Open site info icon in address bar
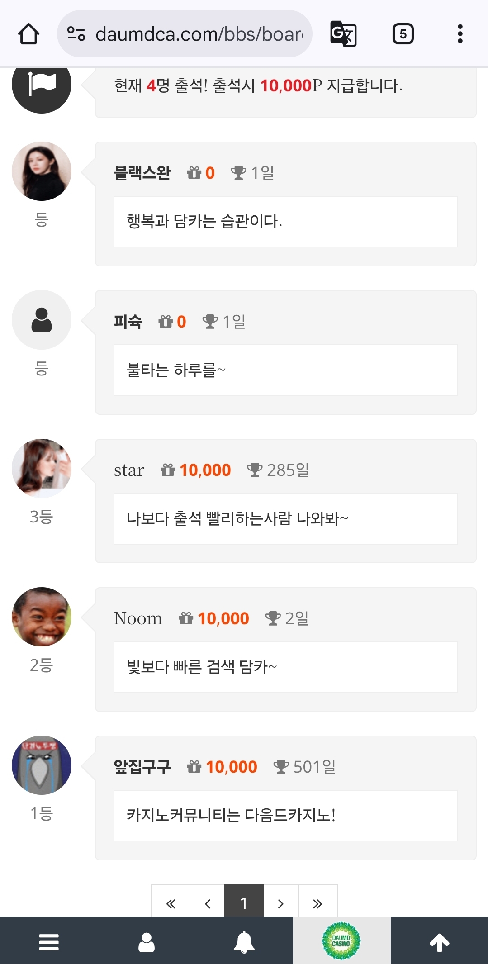Image resolution: width=488 pixels, height=964 pixels. pos(76,34)
